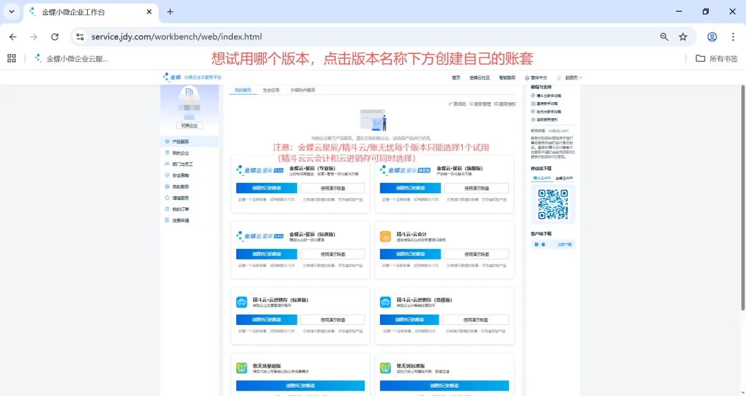746x396 pixels.
Task: Open 智能服务 in the top navigation
Action: click(507, 77)
